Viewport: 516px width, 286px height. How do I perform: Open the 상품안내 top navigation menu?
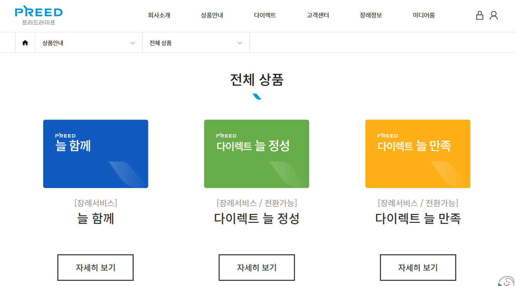coord(212,15)
